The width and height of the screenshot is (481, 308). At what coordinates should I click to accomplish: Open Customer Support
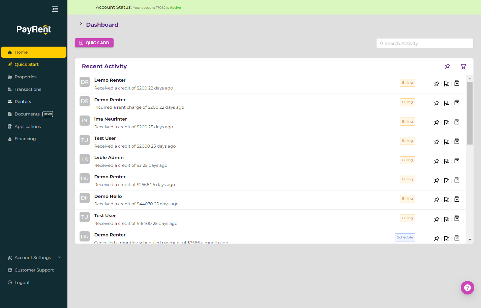34,270
